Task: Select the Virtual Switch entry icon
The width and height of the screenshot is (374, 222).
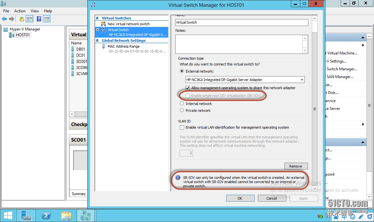Action: [104, 30]
